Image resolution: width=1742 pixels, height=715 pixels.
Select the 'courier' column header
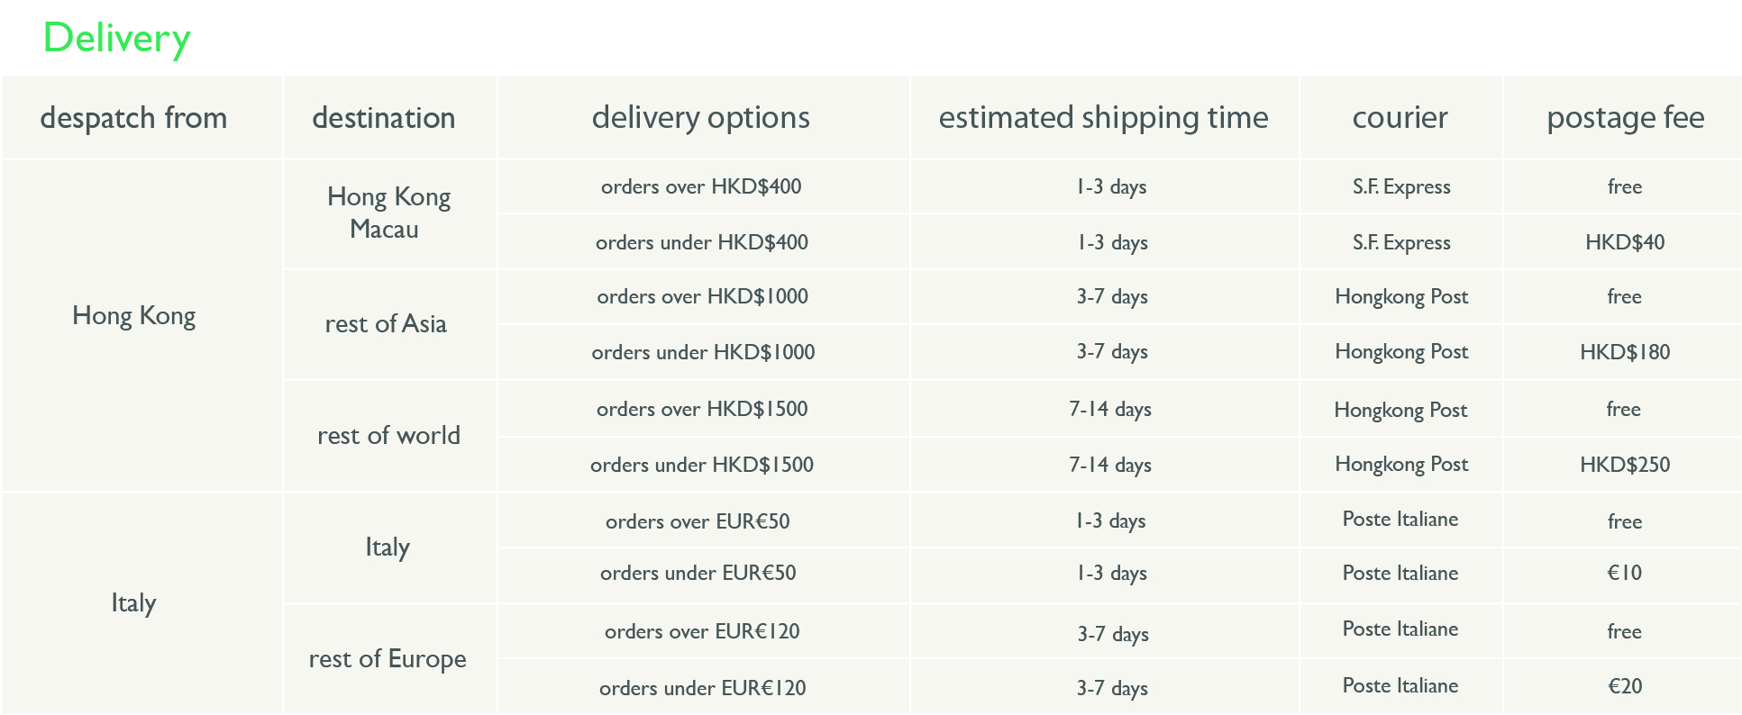[x=1400, y=118]
